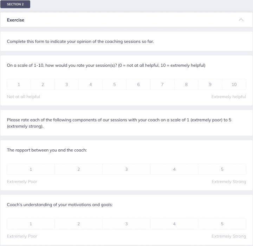
Task: Rate the sessions 1 on helpfulness scale
Action: [19, 84]
